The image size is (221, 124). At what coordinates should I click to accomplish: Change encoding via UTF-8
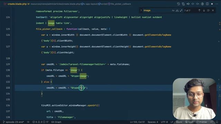click(x=164, y=122)
